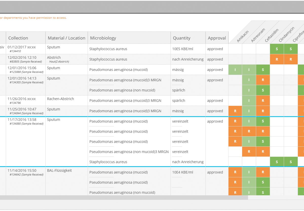Click the Amikacin antibiotic column header

(x=242, y=36)
